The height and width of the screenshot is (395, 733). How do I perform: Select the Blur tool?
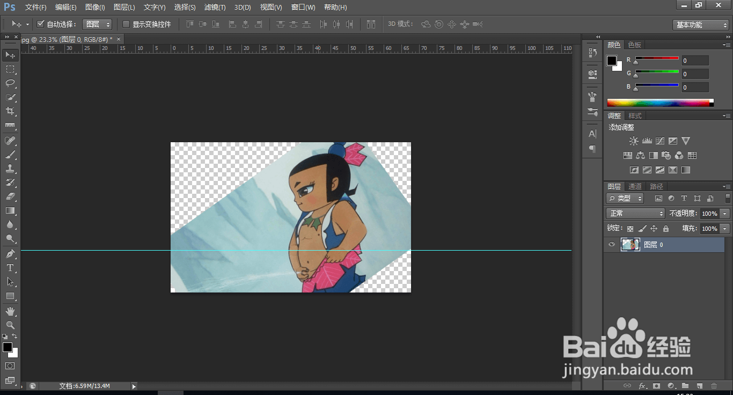[10, 224]
